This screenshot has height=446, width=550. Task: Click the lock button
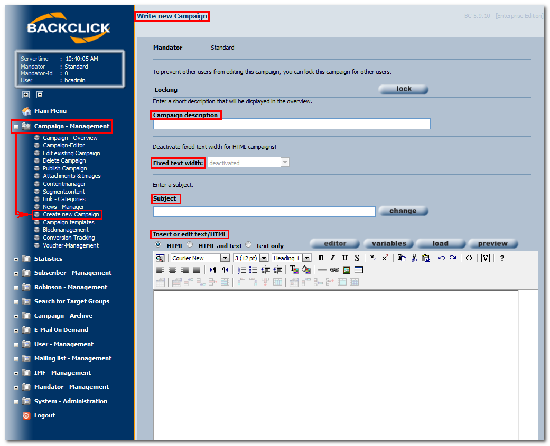403,89
